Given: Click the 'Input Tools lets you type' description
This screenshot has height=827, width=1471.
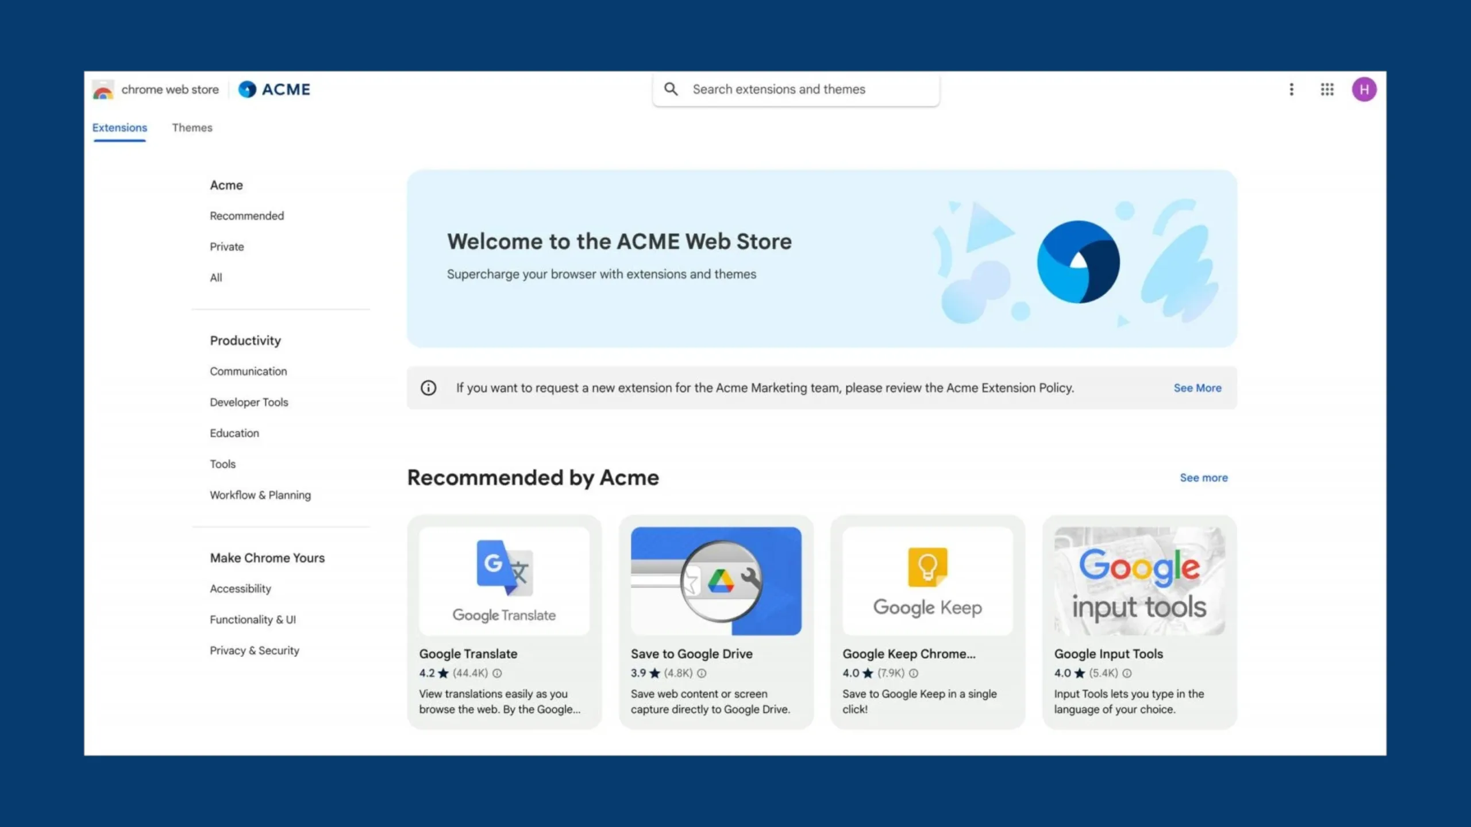Looking at the screenshot, I should click(1129, 702).
